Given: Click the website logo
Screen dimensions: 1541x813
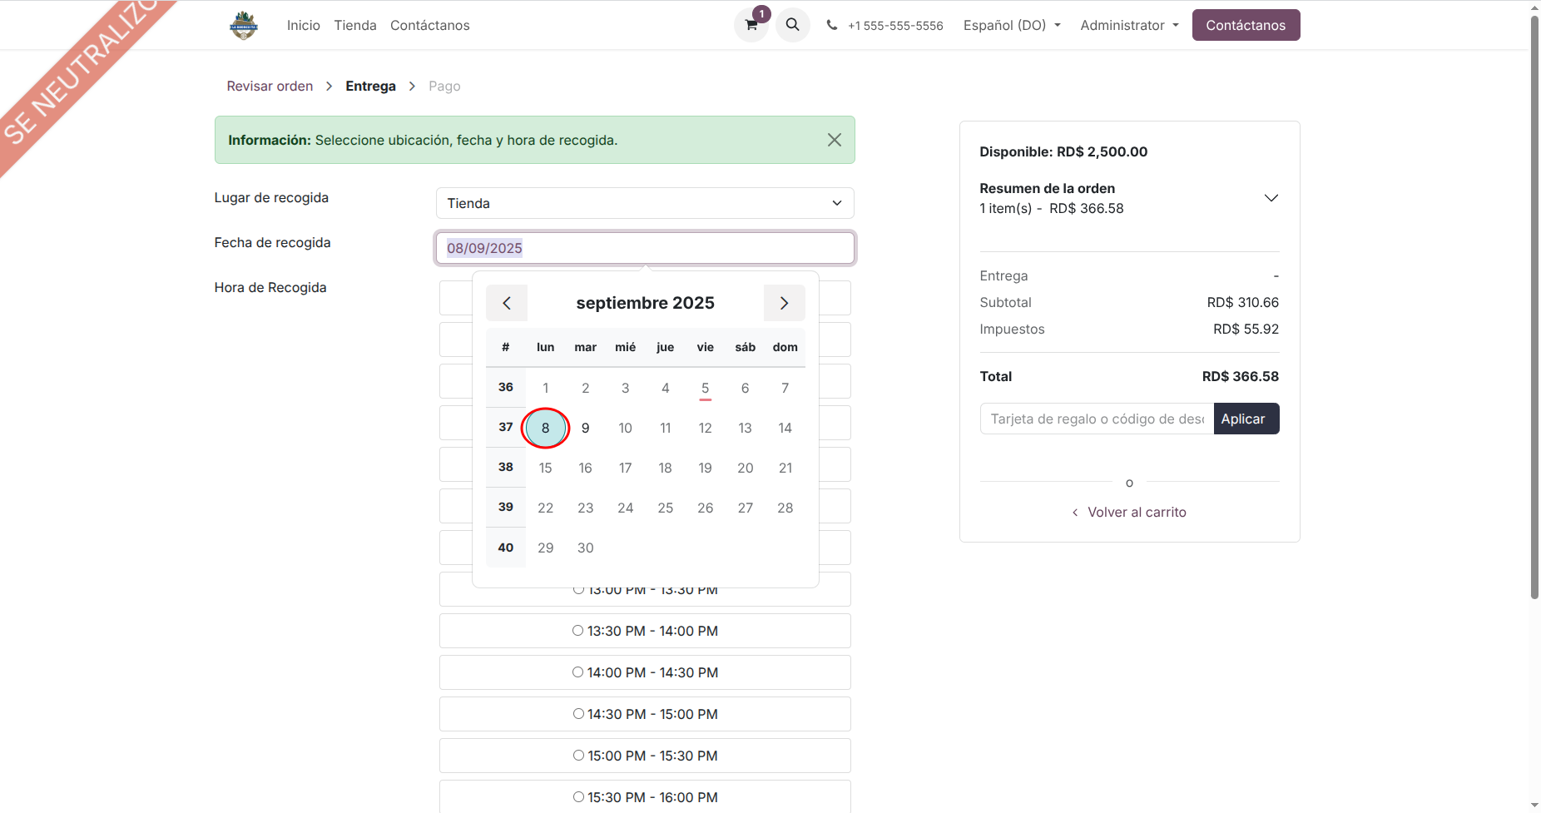Looking at the screenshot, I should click(x=244, y=25).
